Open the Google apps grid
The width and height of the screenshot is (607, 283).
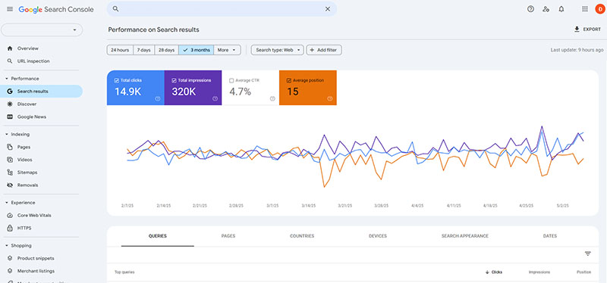(585, 9)
